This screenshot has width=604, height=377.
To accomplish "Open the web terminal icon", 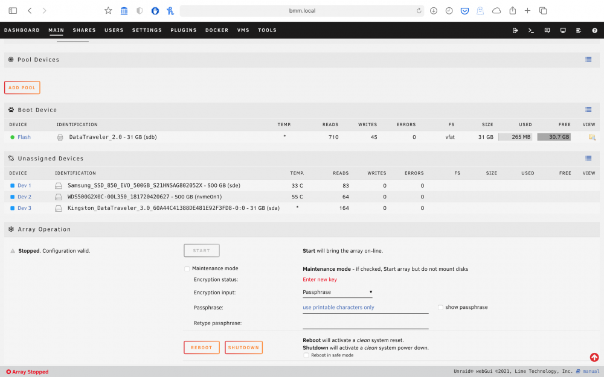I will [531, 30].
